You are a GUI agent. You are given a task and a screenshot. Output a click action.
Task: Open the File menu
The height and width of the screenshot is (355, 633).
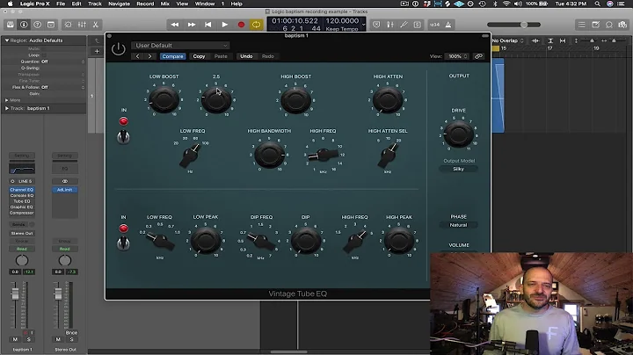tap(61, 4)
